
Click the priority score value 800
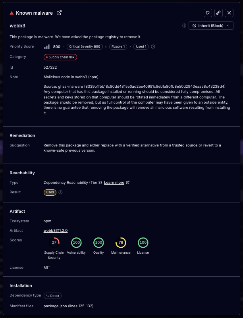tap(57, 46)
